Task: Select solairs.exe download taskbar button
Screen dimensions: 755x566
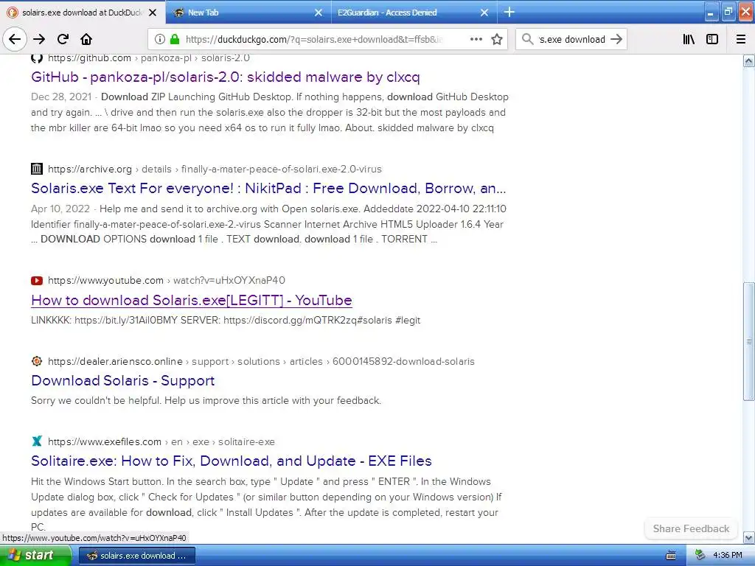Action: tap(136, 556)
